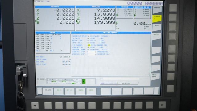Tap the NO.SRH softkey
197x111 pixels.
click(x=48, y=91)
